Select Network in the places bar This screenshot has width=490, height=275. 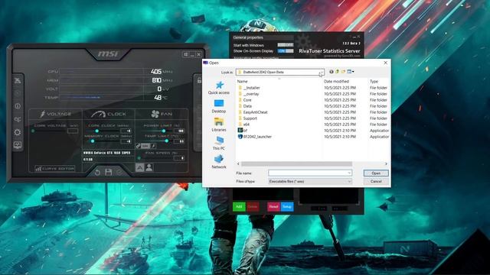219,162
